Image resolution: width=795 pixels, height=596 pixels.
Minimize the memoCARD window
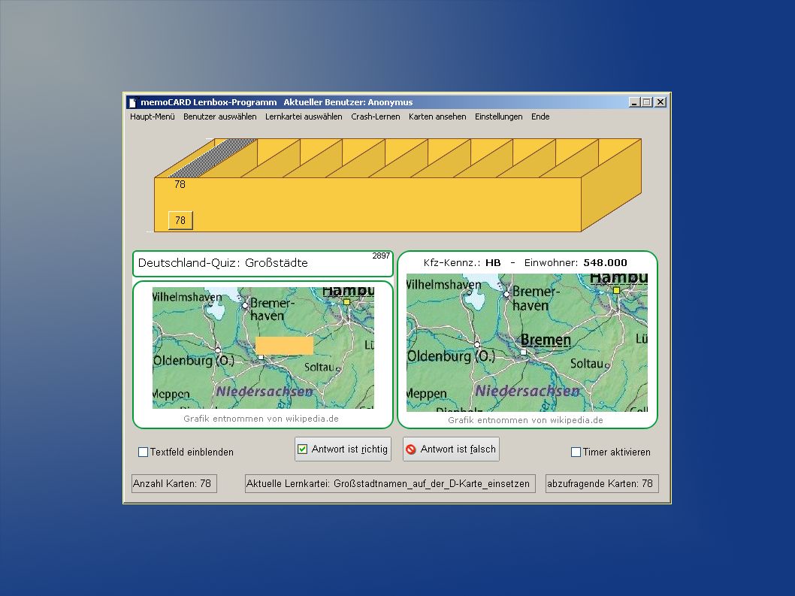(x=634, y=102)
